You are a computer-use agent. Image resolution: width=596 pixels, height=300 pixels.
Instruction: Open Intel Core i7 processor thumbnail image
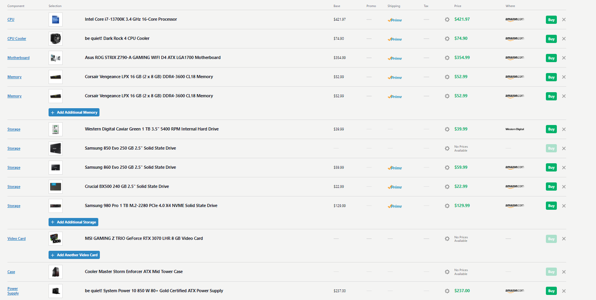[x=56, y=20]
